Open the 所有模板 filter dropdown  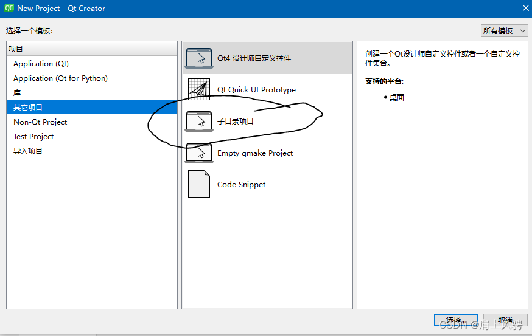click(504, 31)
